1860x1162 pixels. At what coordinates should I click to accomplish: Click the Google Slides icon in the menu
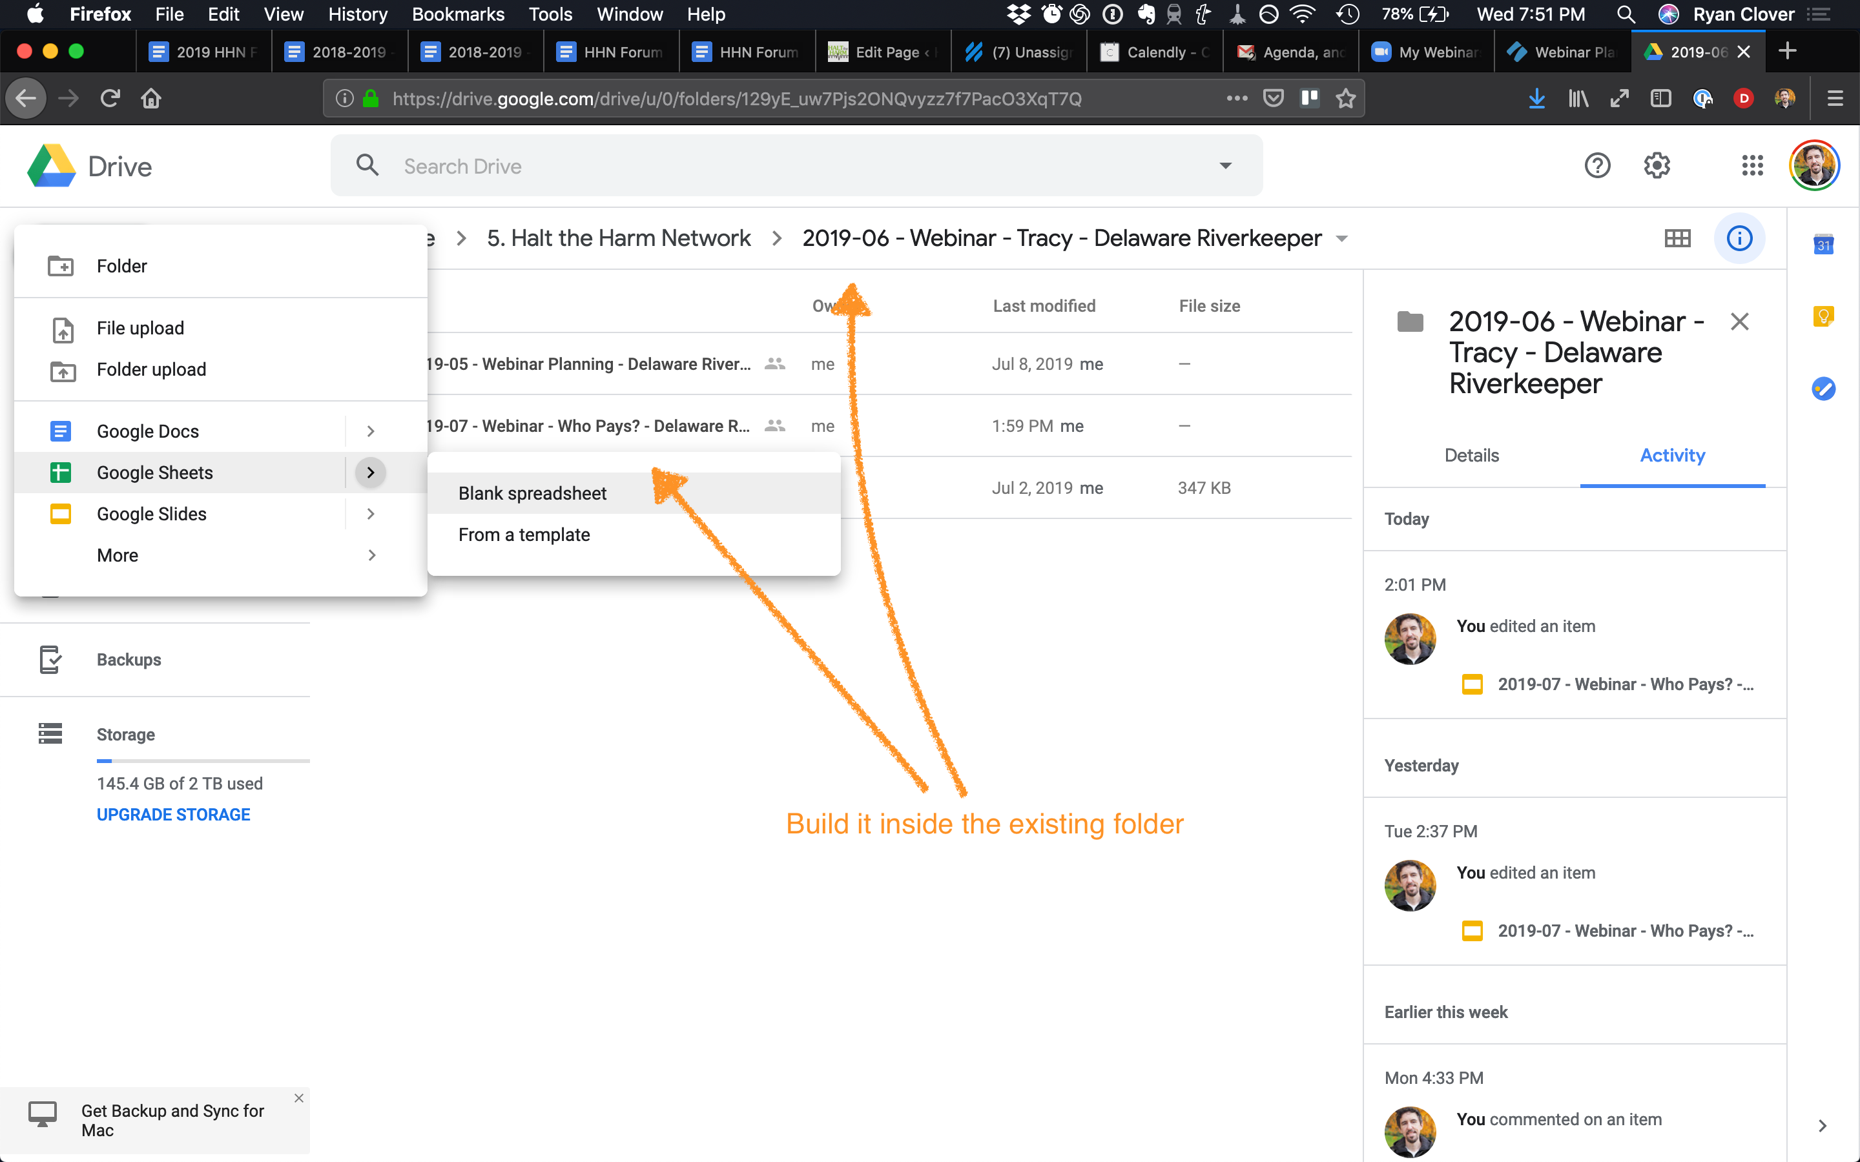tap(61, 513)
